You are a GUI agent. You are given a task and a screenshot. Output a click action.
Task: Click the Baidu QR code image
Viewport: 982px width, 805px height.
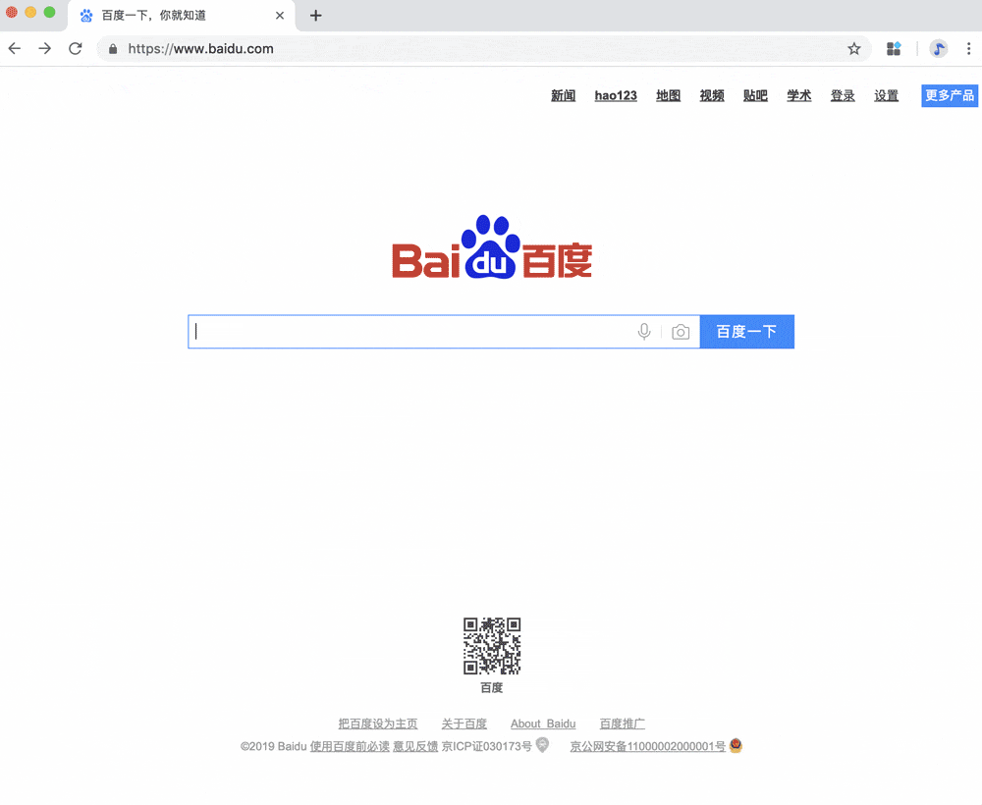[x=492, y=646]
